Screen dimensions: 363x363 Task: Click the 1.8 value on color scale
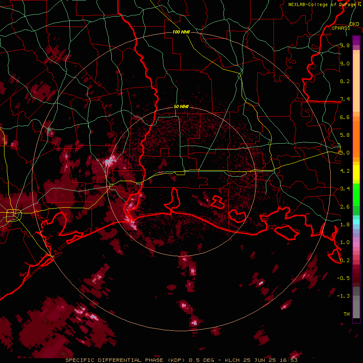(345, 225)
